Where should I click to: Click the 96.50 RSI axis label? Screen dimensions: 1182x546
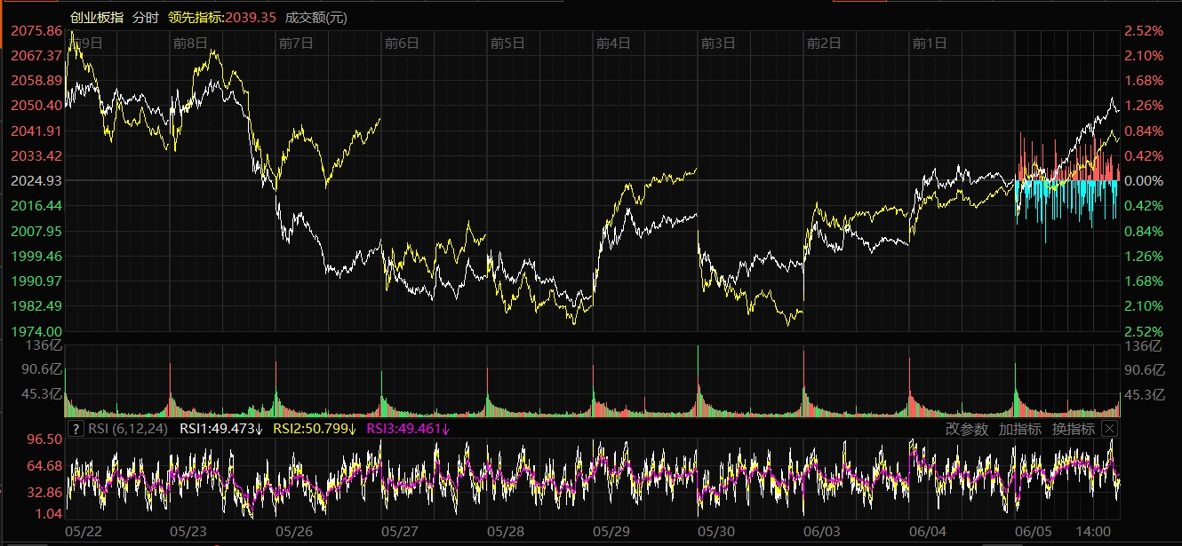46,439
